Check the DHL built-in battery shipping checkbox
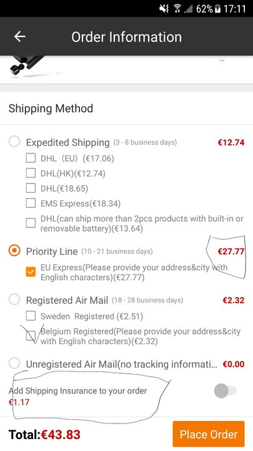Viewport: 253px width, 451px height. click(x=31, y=223)
